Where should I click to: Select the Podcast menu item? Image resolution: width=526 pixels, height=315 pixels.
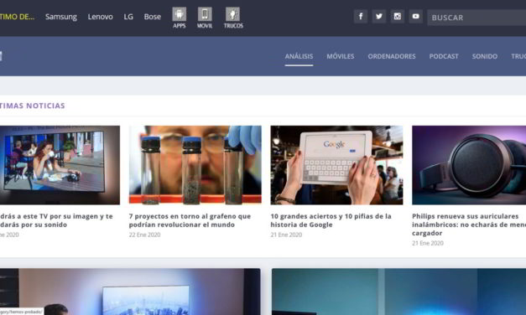tap(444, 56)
